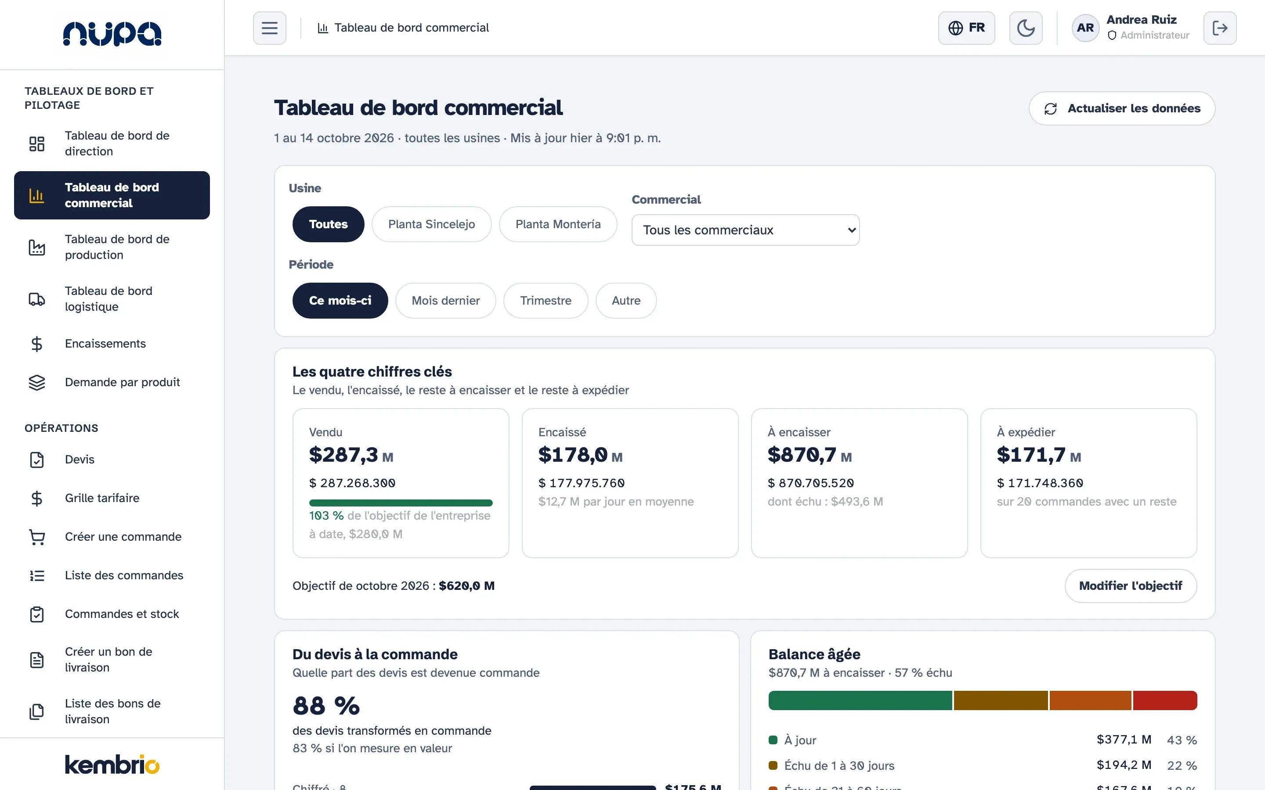Select the Toutes factory filter
Image resolution: width=1265 pixels, height=790 pixels.
pyautogui.click(x=328, y=224)
